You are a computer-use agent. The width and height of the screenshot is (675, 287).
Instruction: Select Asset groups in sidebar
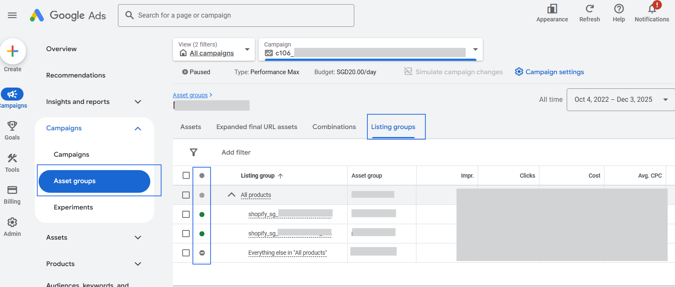[x=94, y=181]
